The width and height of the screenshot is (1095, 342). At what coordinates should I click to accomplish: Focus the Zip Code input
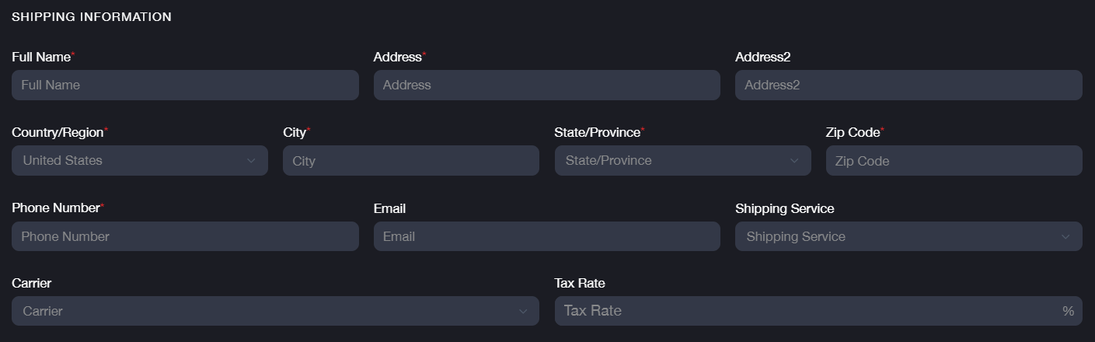[x=953, y=161]
